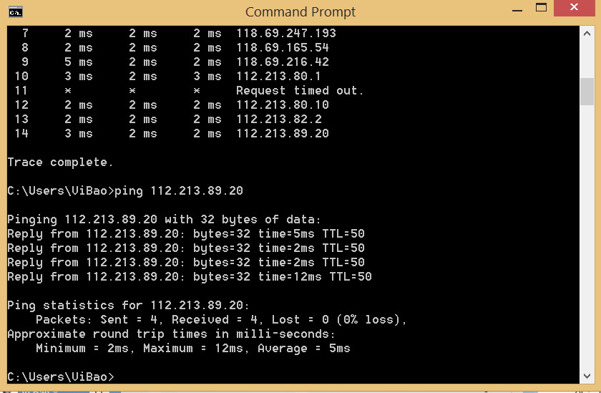Click the 'Packets: Sent = 4' line
601x393 pixels.
click(x=221, y=319)
